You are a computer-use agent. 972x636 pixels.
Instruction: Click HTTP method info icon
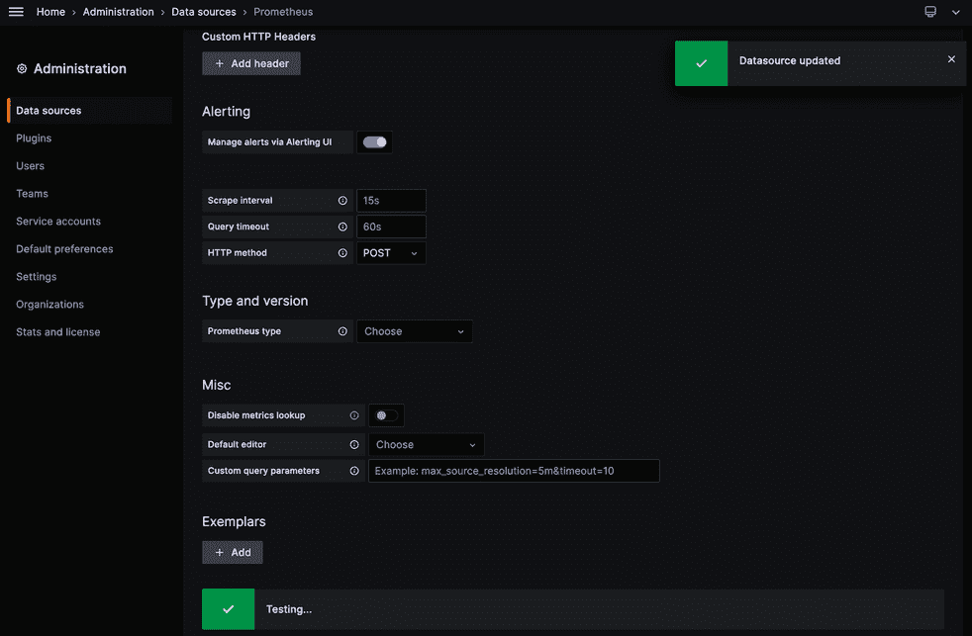(x=342, y=253)
